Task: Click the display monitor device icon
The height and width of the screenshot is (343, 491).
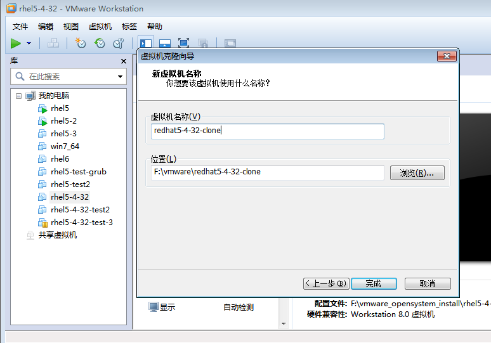Action: tap(154, 307)
